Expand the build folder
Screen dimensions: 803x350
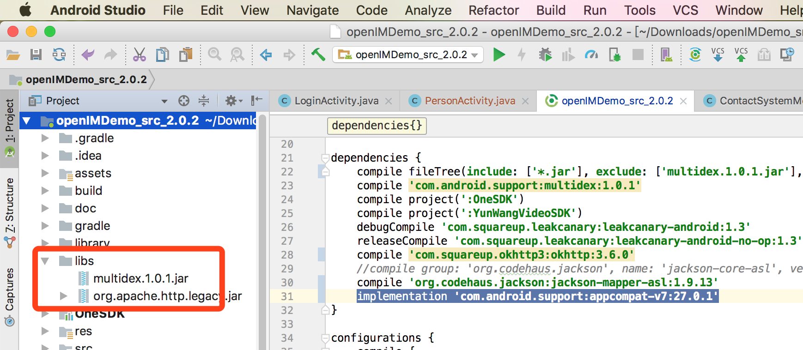45,191
